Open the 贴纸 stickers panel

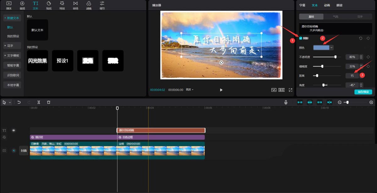tap(49, 5)
